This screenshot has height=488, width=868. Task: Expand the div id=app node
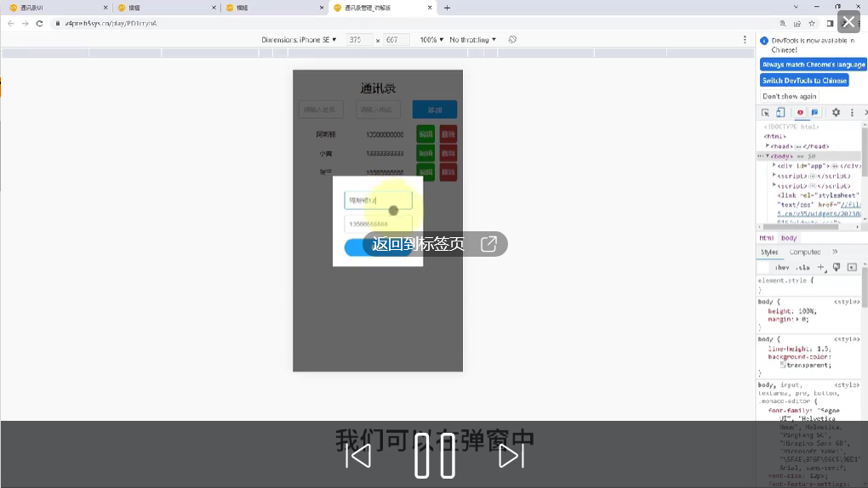point(774,166)
